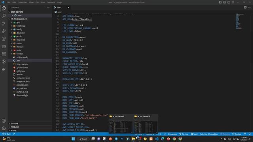Open the Docker view whale icon
Image resolution: width=253 pixels, height=142 pixels.
[4, 69]
